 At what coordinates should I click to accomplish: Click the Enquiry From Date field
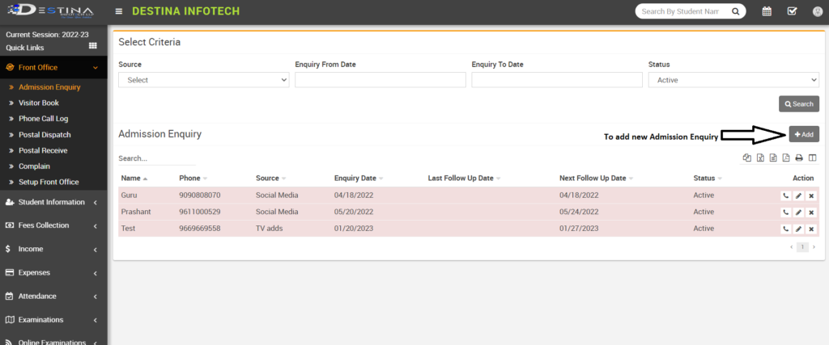[x=380, y=80]
